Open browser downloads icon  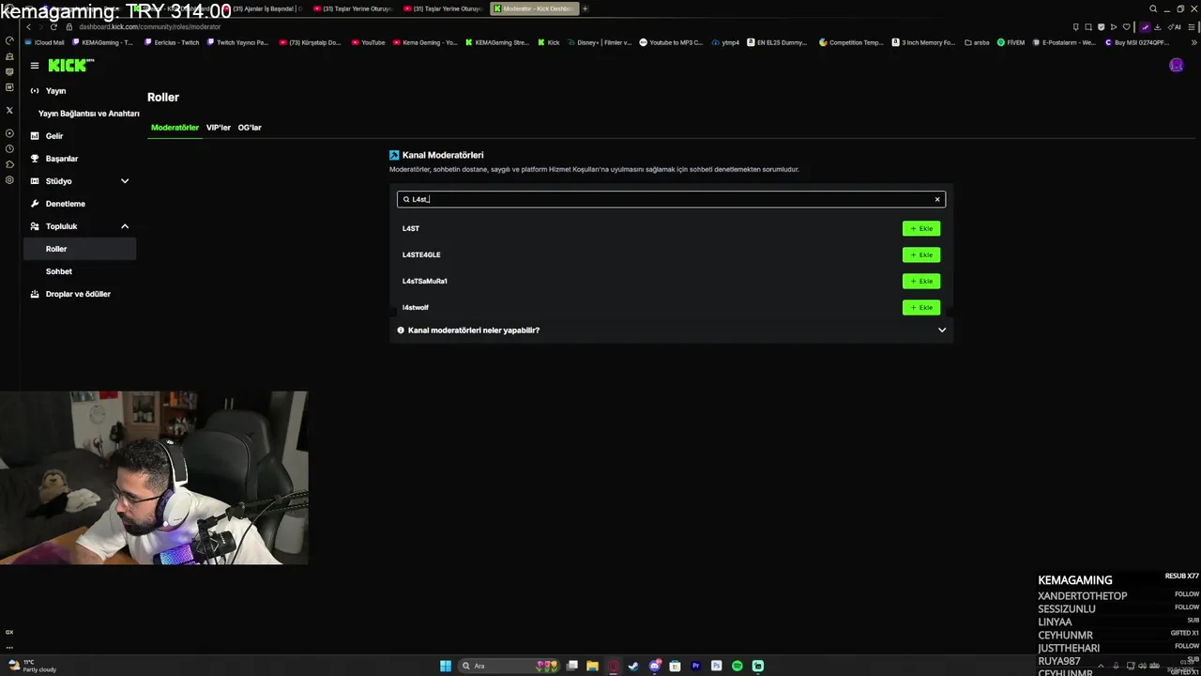(1157, 27)
